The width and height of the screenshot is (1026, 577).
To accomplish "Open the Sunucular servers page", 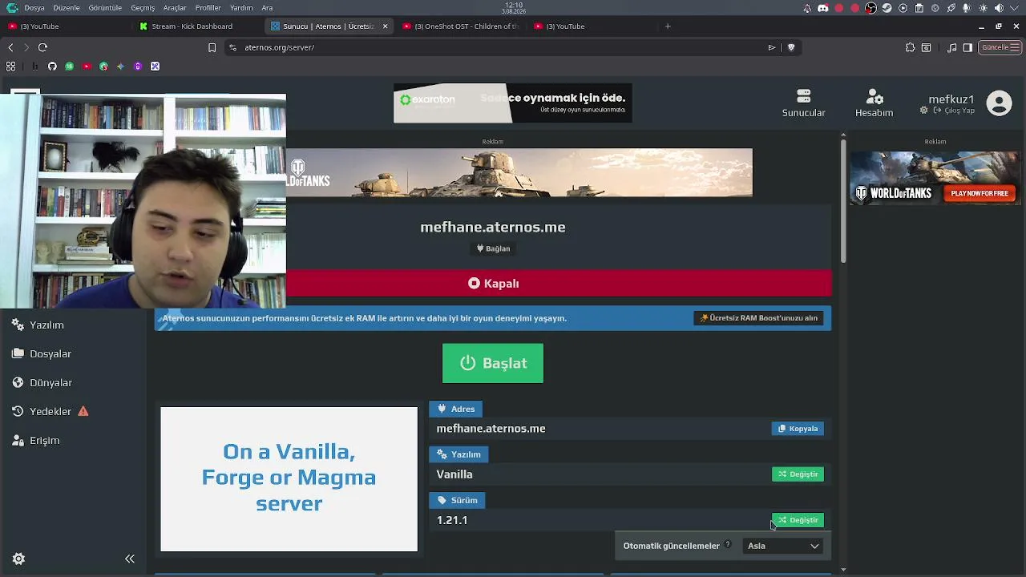I will click(803, 103).
